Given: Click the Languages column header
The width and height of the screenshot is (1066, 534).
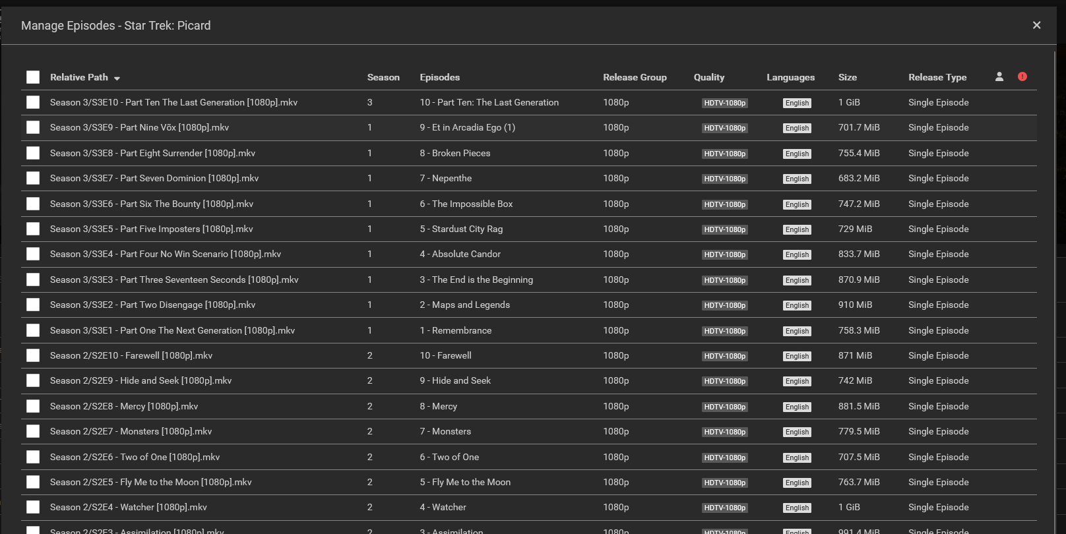Looking at the screenshot, I should pyautogui.click(x=790, y=77).
